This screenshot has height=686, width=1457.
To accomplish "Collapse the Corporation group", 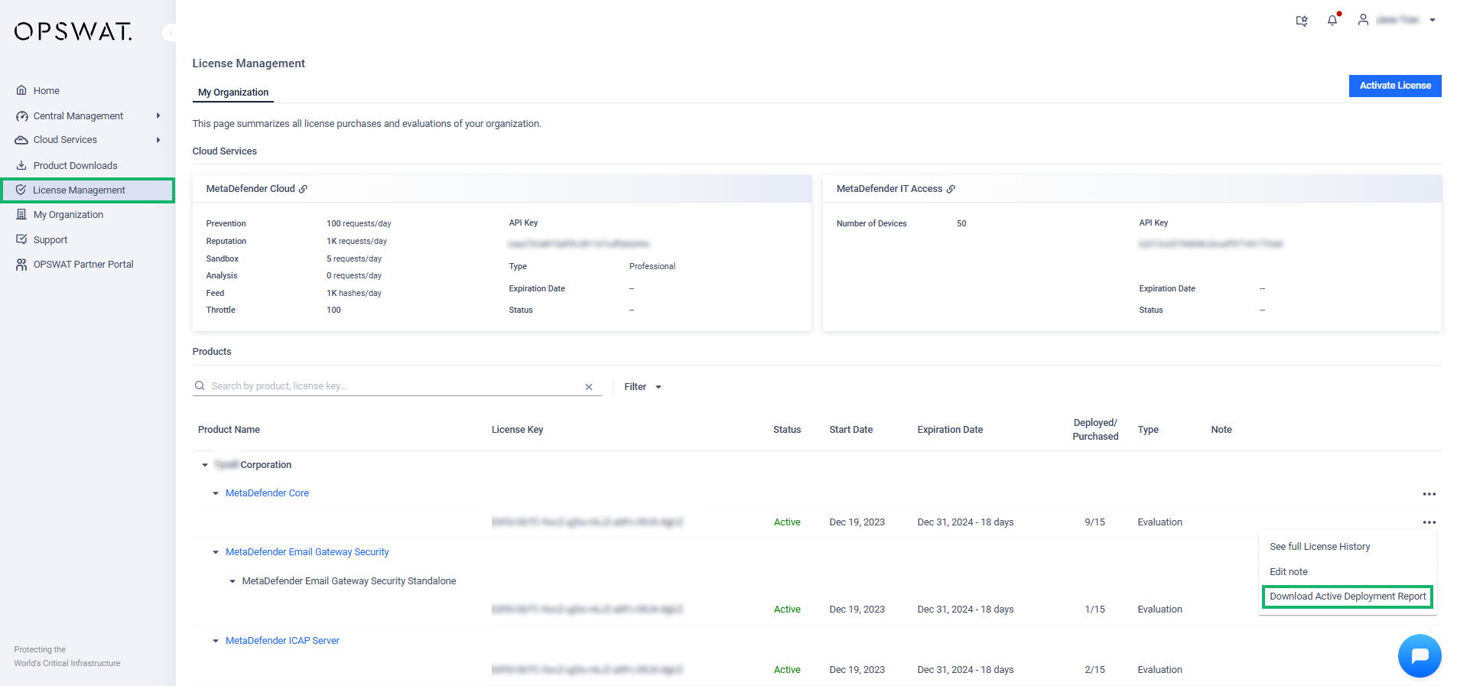I will [205, 465].
